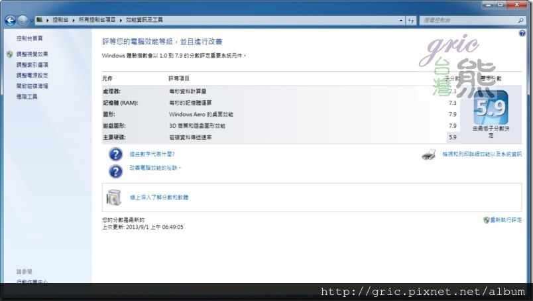
Task: Click the shield icon beside 調整視覺效果
Action: click(x=10, y=54)
